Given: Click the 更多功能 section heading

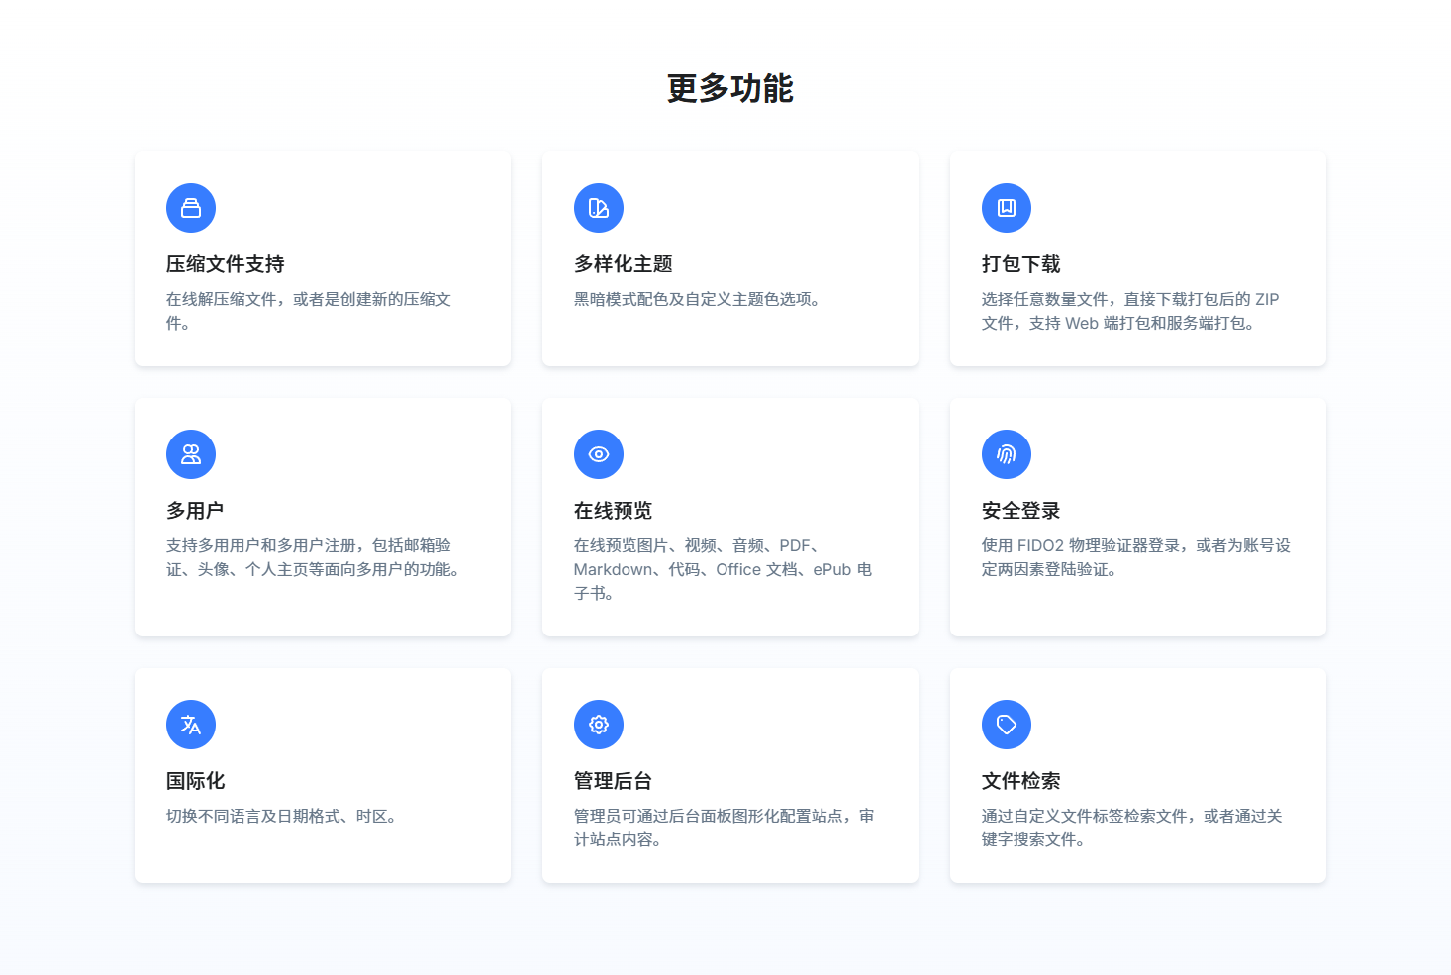Looking at the screenshot, I should point(730,88).
